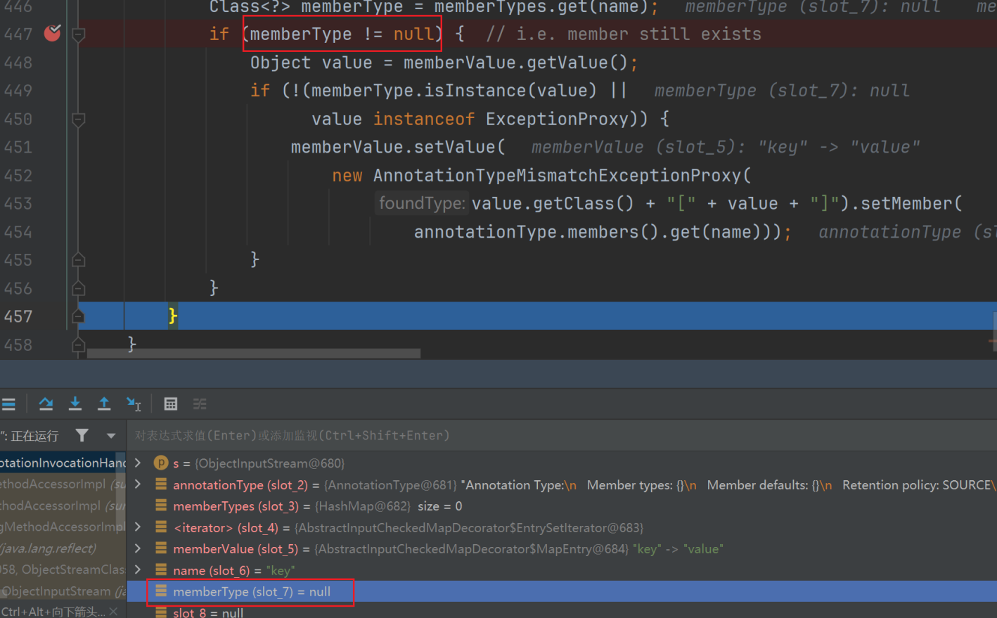Click the Step Into debugger icon
This screenshot has height=618, width=997.
point(75,404)
